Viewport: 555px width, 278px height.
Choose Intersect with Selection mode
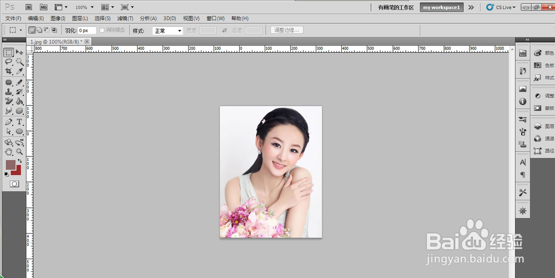pyautogui.click(x=54, y=30)
